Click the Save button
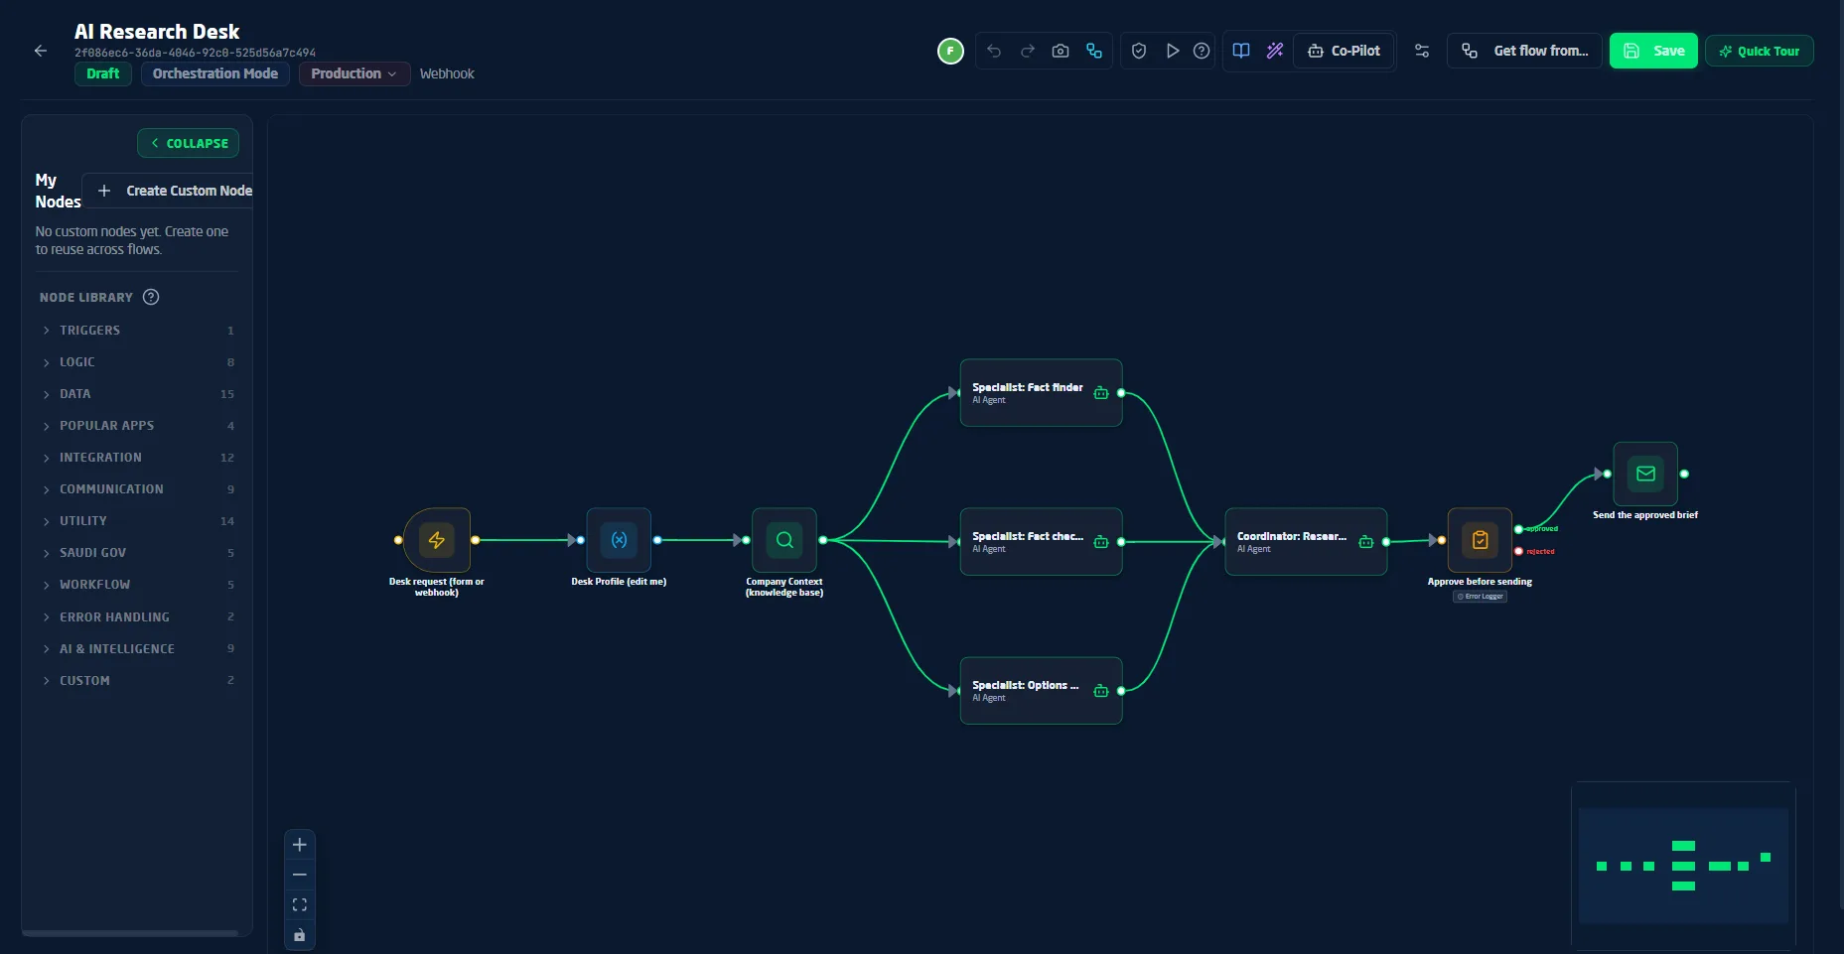Screen dimensions: 1844x954 pos(1653,51)
